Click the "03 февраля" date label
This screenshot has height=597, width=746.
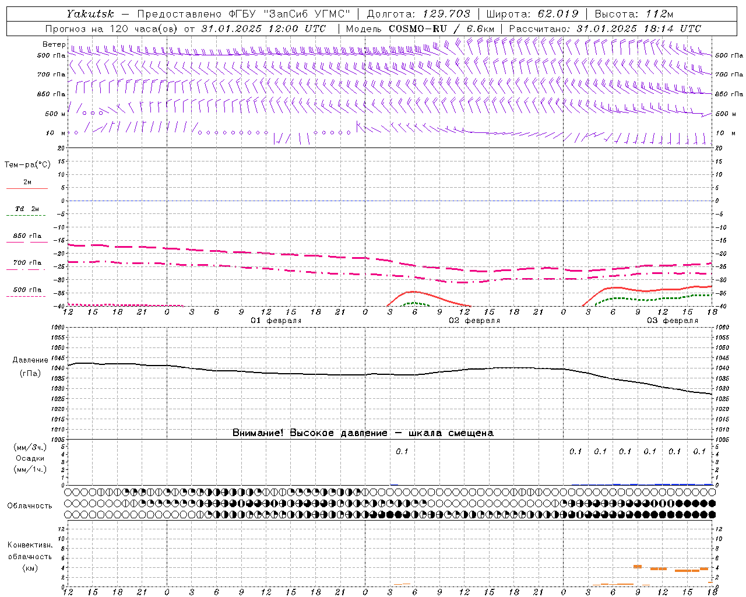[673, 321]
